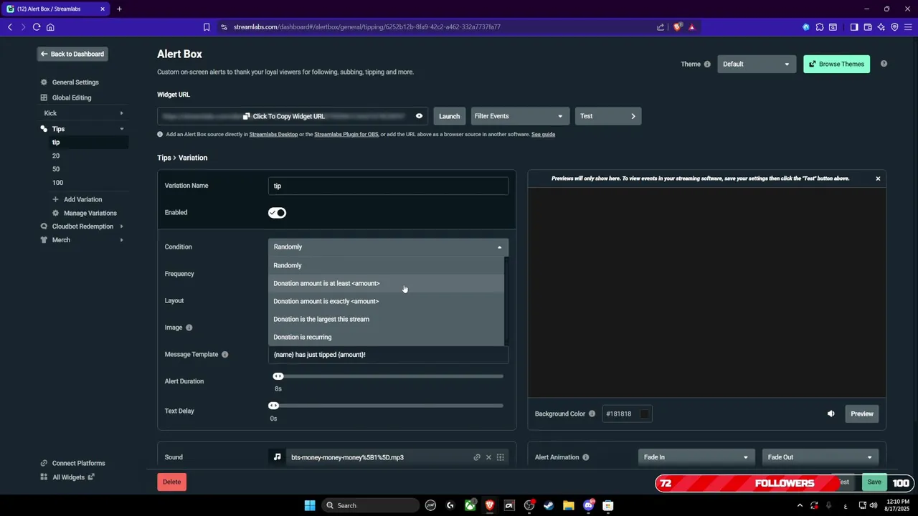
Task: Open Global Editing in sidebar
Action: coord(72,97)
